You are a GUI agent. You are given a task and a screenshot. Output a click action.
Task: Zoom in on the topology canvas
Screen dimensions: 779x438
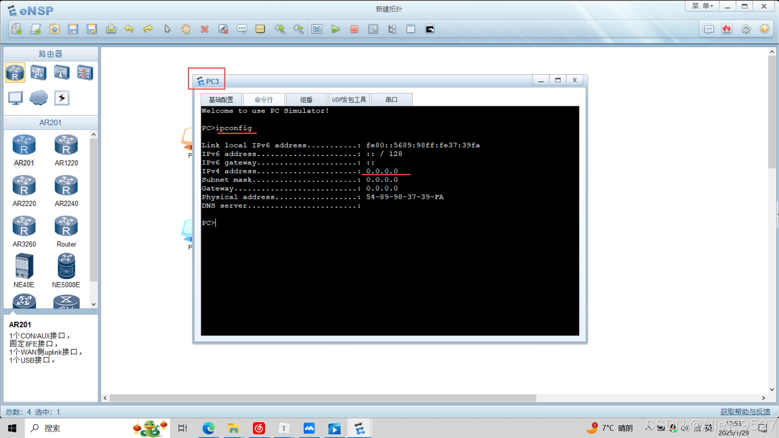click(280, 29)
